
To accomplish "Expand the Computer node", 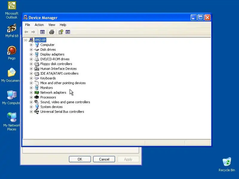I will (x=31, y=45).
